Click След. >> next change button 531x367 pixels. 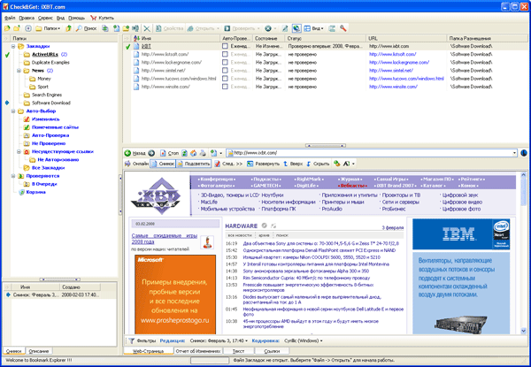pyautogui.click(x=228, y=164)
